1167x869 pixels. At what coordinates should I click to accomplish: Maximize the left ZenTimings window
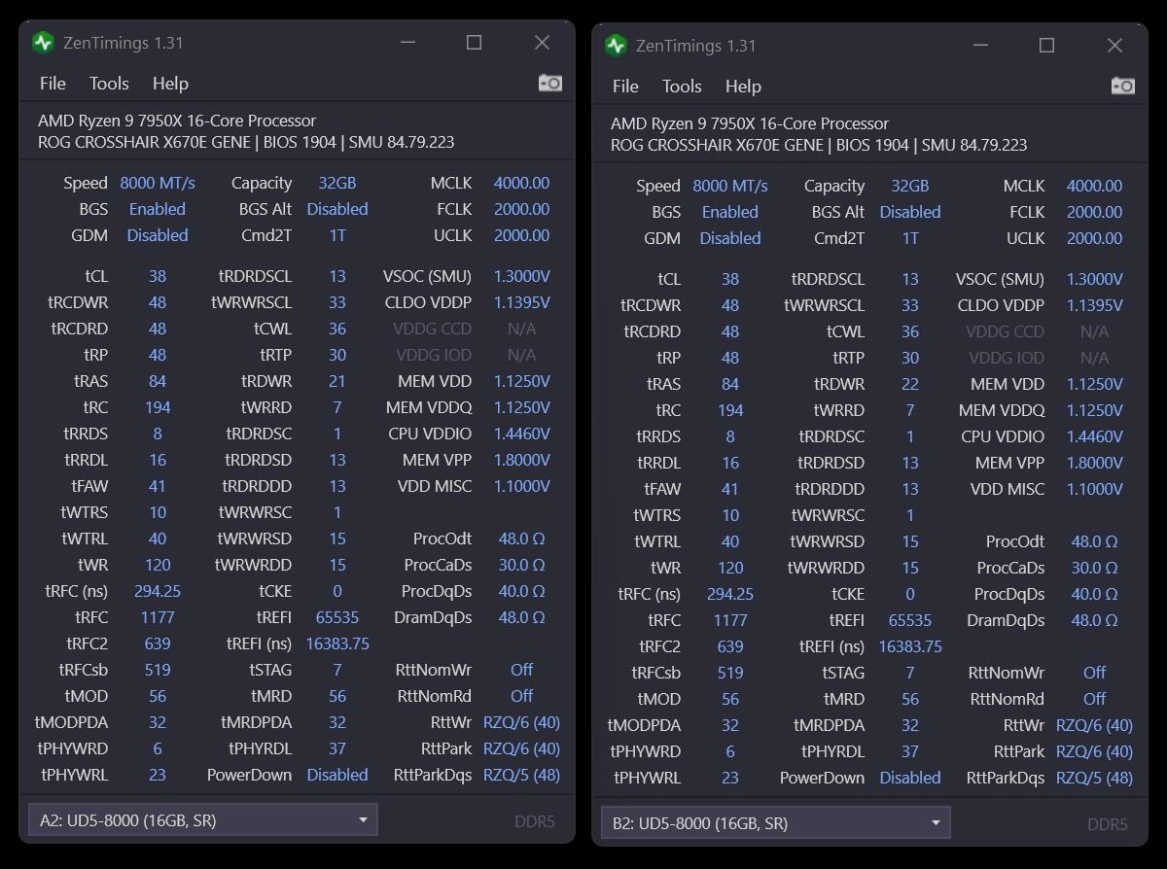coord(474,43)
